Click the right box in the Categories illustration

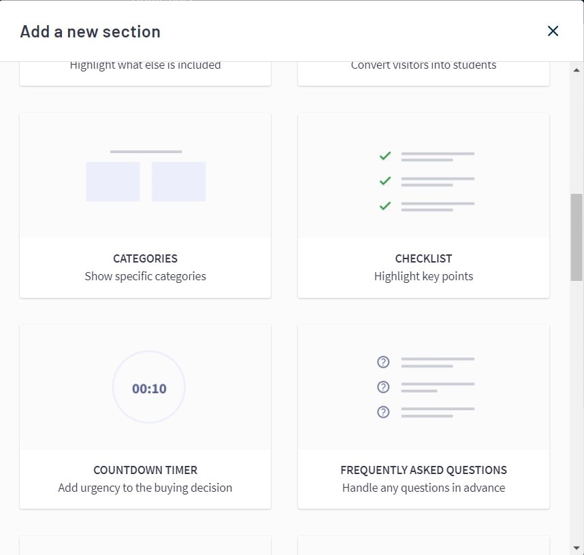click(x=178, y=182)
